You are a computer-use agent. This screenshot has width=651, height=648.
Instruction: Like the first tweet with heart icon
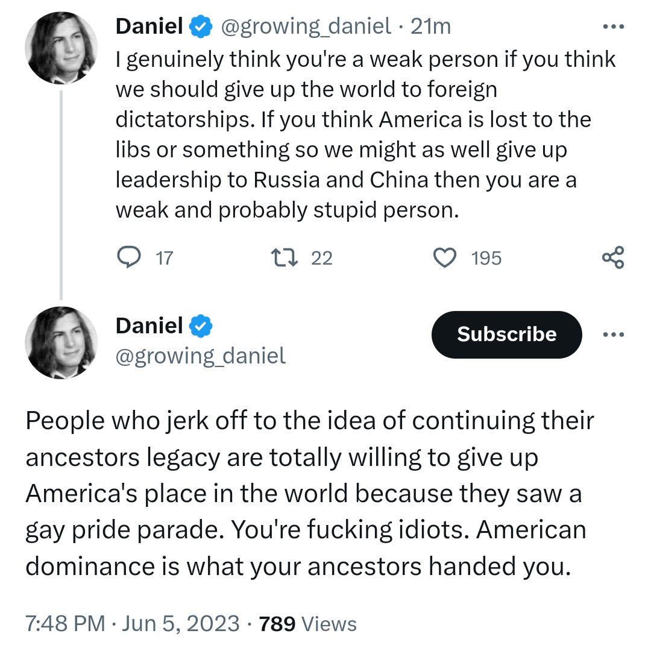pyautogui.click(x=445, y=258)
